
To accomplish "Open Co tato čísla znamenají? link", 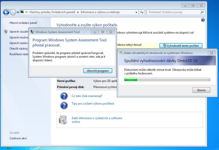I will (87, 96).
